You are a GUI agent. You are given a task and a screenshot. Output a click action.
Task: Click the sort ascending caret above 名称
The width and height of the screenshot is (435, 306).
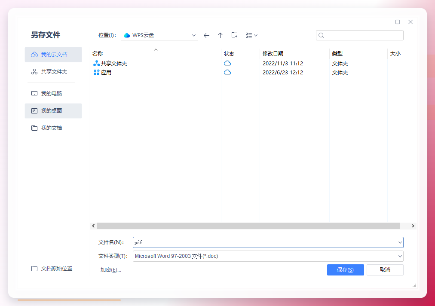(x=156, y=50)
